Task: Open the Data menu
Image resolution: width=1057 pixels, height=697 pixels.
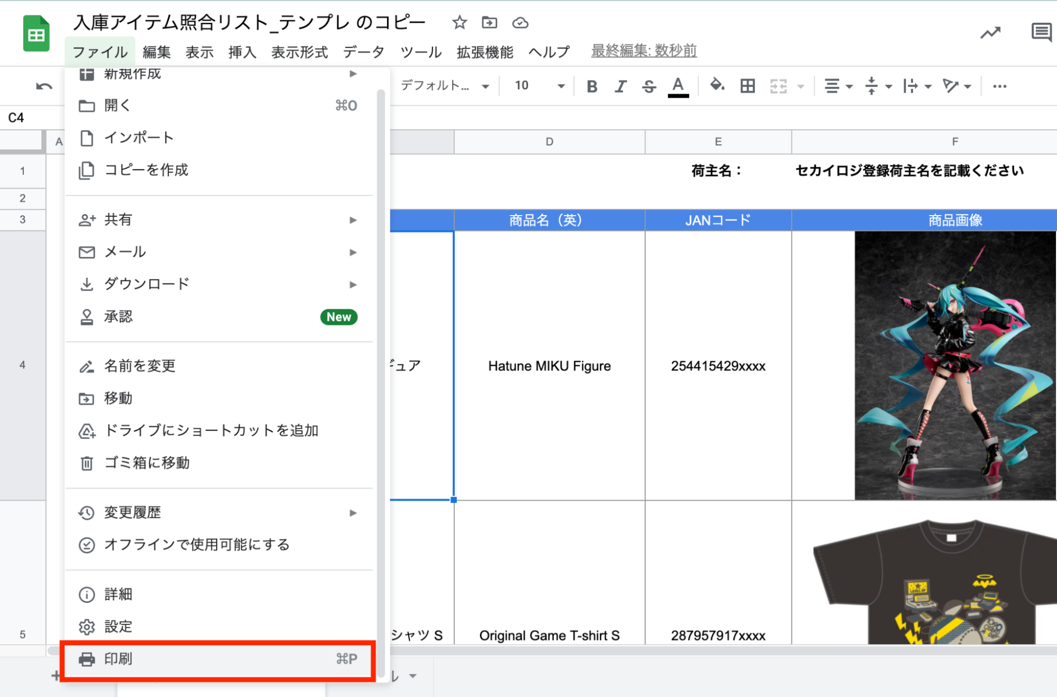Action: 363,52
